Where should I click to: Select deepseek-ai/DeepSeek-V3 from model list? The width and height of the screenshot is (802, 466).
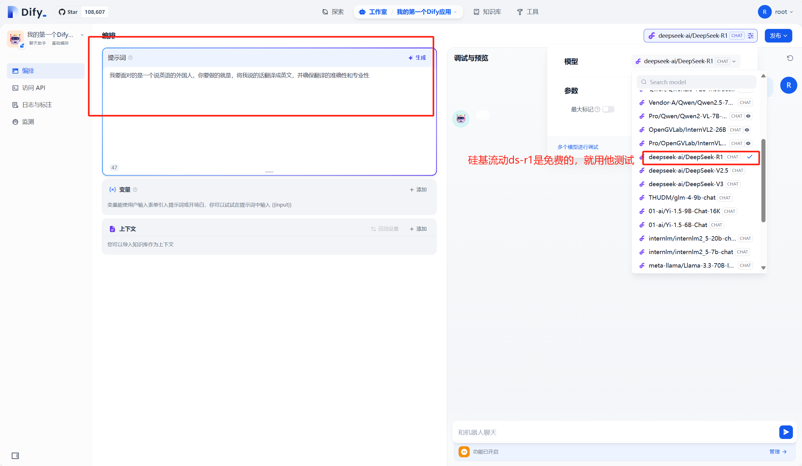686,184
